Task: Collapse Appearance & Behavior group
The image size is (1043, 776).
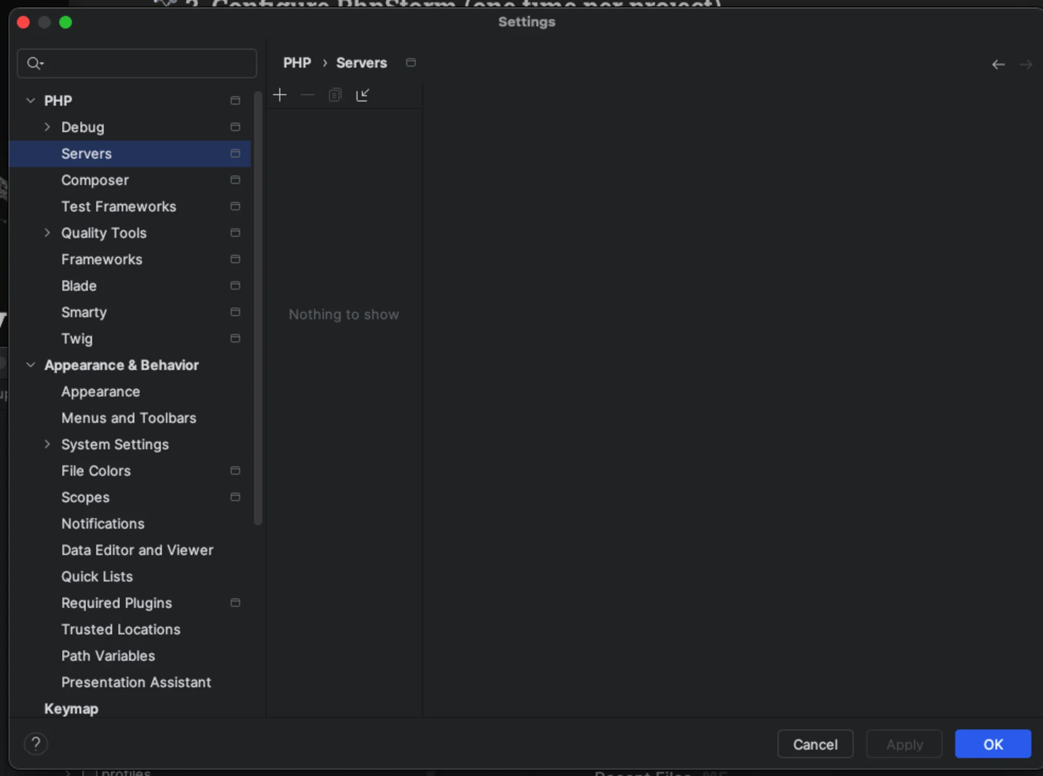Action: [31, 365]
